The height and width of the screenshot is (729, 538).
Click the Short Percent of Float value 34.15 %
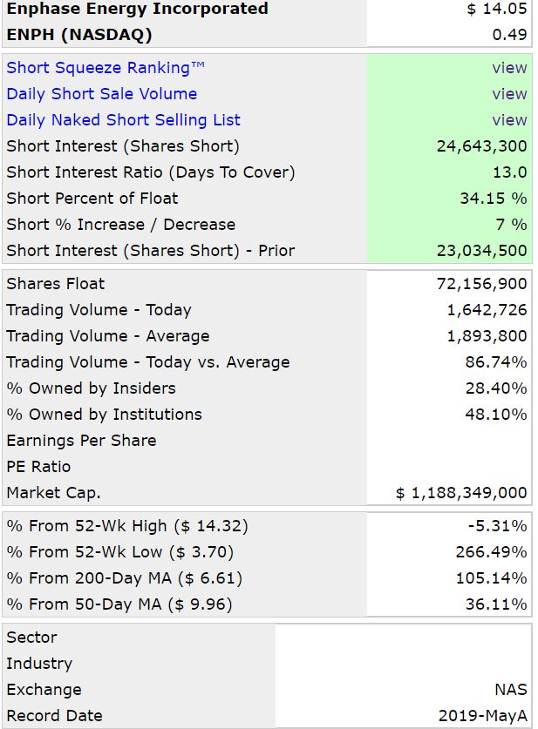(494, 199)
